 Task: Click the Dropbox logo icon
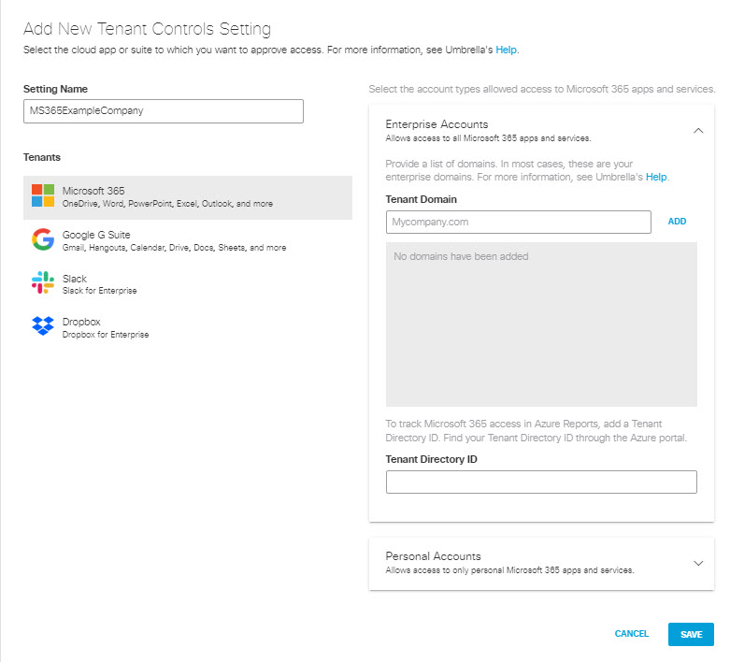(x=43, y=325)
